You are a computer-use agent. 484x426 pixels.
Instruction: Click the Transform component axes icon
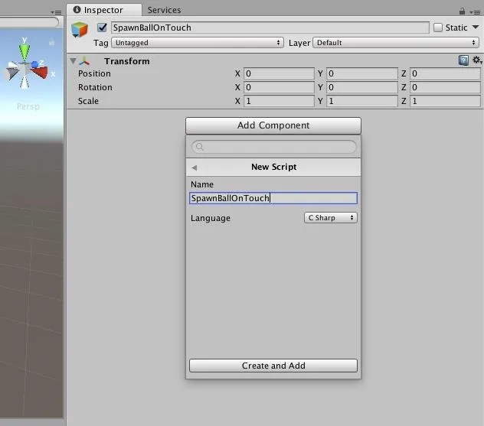(x=84, y=61)
